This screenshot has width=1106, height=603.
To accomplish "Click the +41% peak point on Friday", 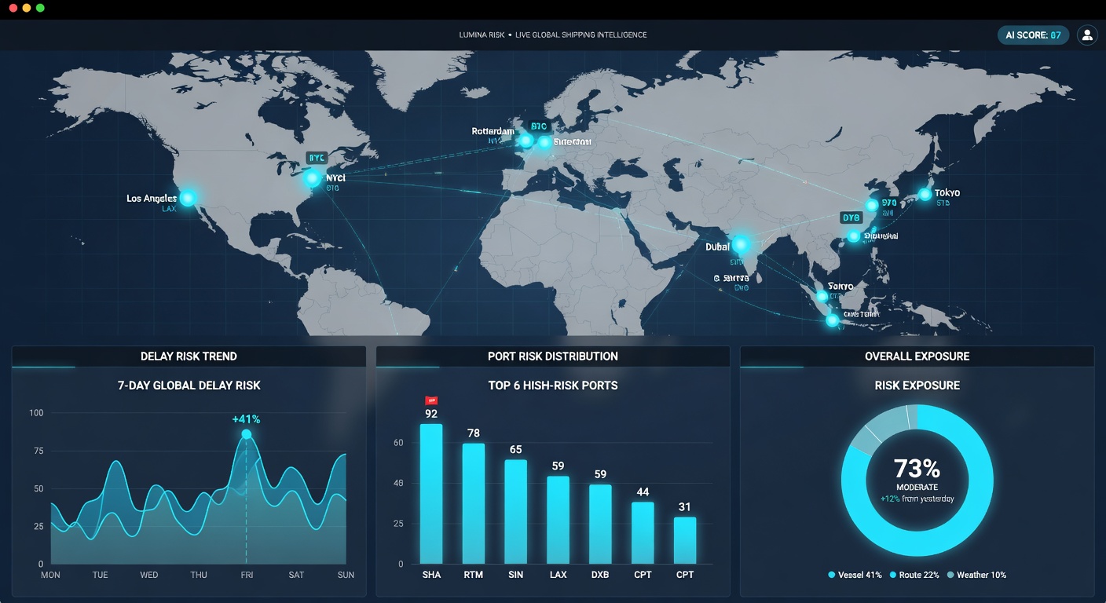I will pyautogui.click(x=247, y=434).
